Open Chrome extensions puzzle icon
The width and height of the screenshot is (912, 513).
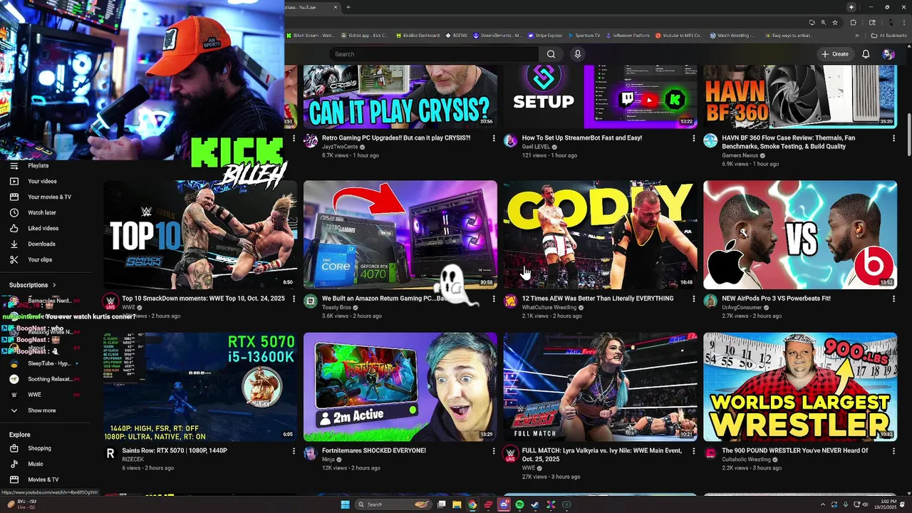(x=854, y=23)
